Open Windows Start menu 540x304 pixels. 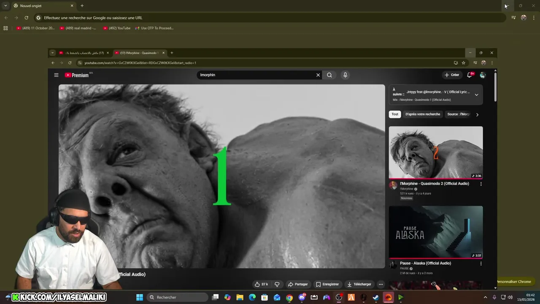click(x=140, y=297)
